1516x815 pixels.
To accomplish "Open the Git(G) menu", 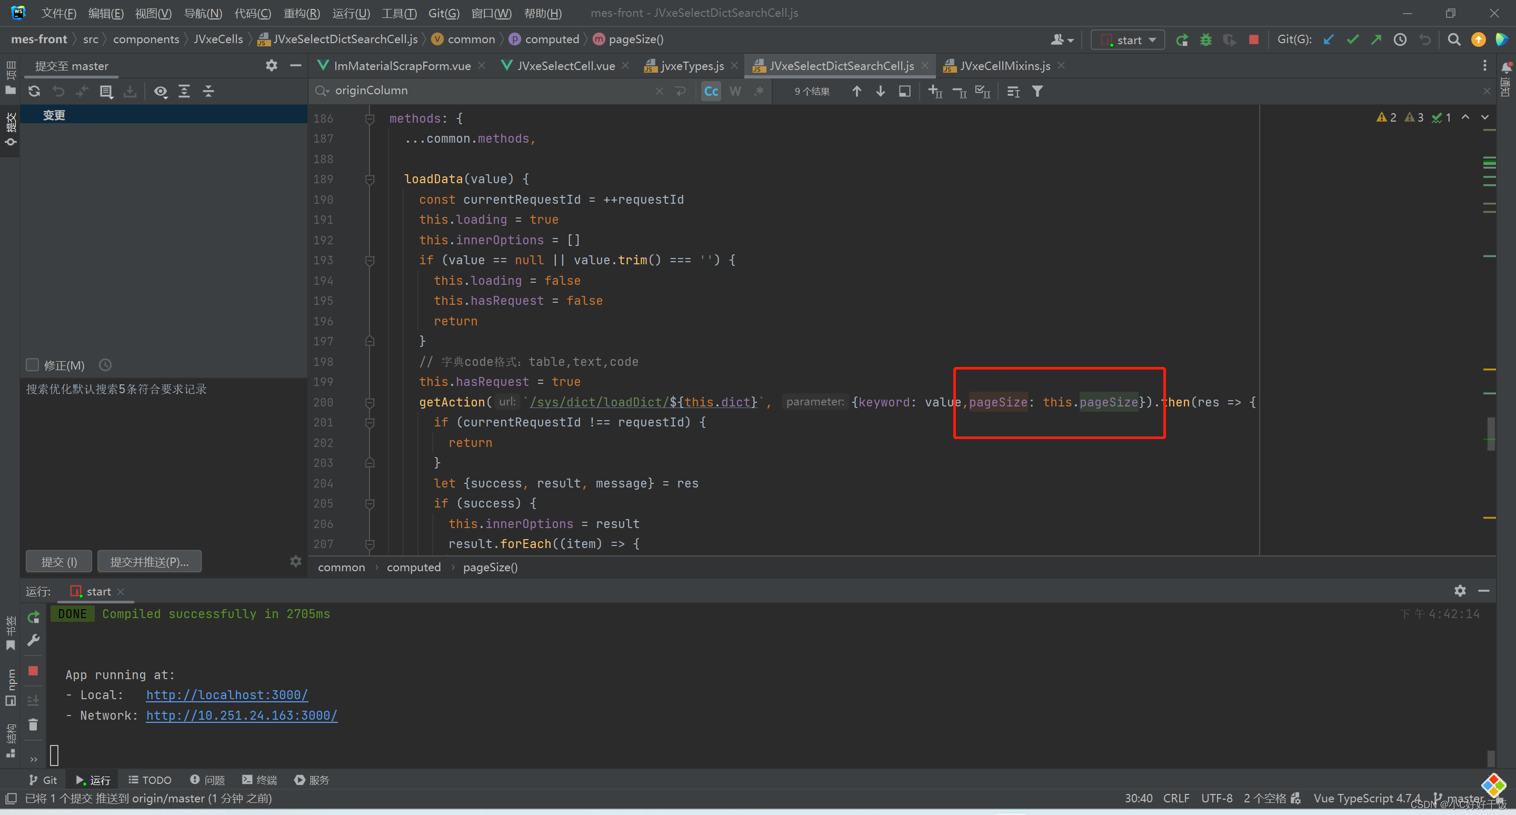I will pos(444,13).
